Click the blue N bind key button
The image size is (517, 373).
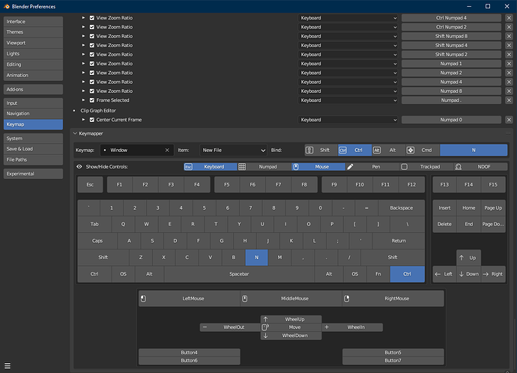[x=474, y=151]
